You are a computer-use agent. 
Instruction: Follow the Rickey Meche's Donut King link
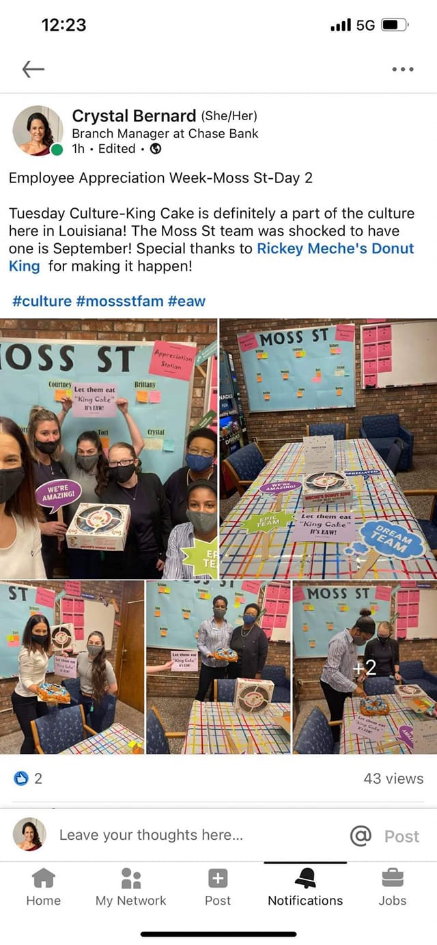pyautogui.click(x=212, y=257)
